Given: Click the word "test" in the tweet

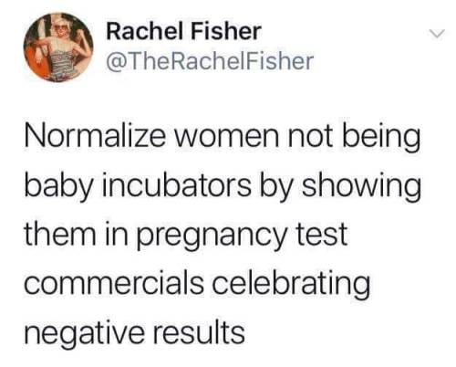Looking at the screenshot, I should (322, 235).
